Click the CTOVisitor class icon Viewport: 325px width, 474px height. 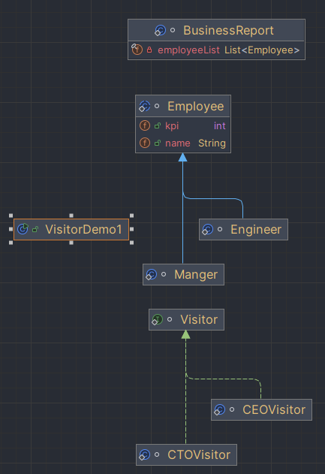click(144, 454)
